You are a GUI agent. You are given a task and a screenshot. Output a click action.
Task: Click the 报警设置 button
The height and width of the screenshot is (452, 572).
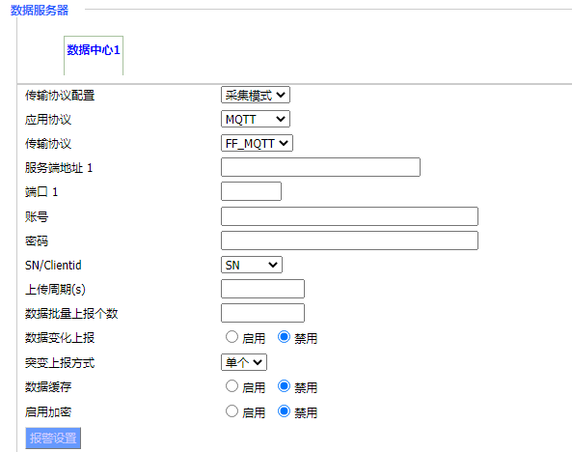point(53,438)
